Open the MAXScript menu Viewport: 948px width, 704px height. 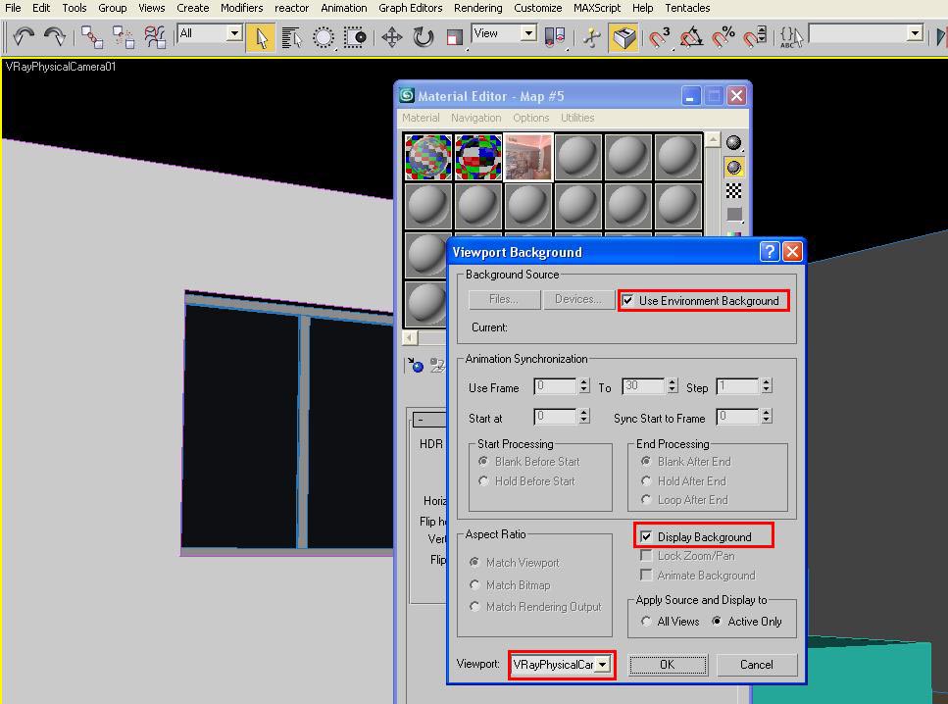tap(597, 8)
